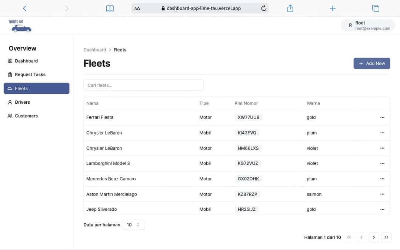Tap the AA reader text-size button
The image size is (400, 250).
click(137, 9)
